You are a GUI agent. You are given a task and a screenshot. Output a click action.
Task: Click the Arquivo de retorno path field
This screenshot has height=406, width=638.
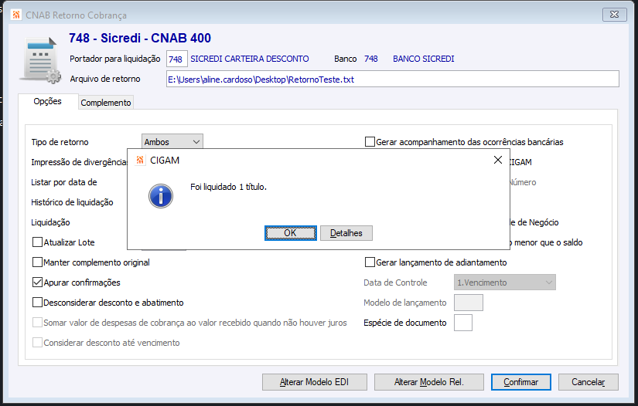click(x=393, y=80)
